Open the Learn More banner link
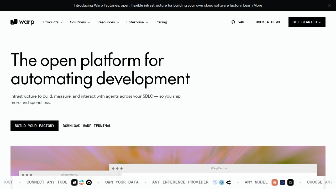336x189 pixels. tap(253, 6)
